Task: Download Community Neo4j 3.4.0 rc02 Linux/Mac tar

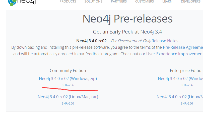Action: pyautogui.click(x=68, y=97)
